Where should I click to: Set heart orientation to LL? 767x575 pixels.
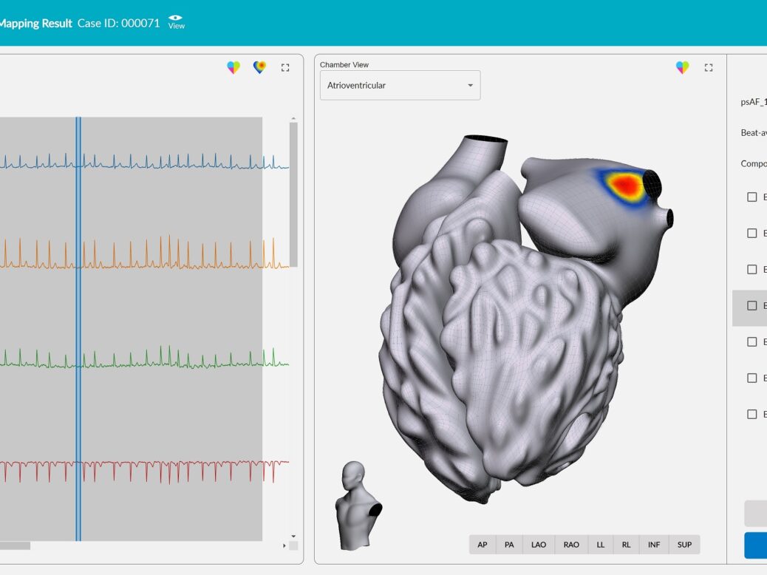point(601,545)
